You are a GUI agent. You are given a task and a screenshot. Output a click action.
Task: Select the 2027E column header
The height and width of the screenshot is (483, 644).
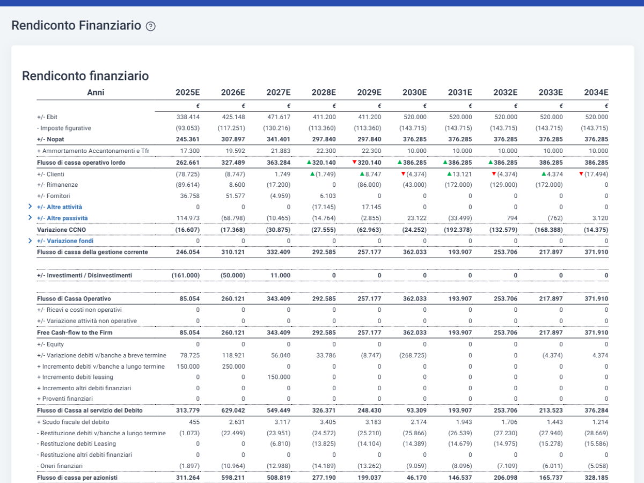pyautogui.click(x=279, y=92)
